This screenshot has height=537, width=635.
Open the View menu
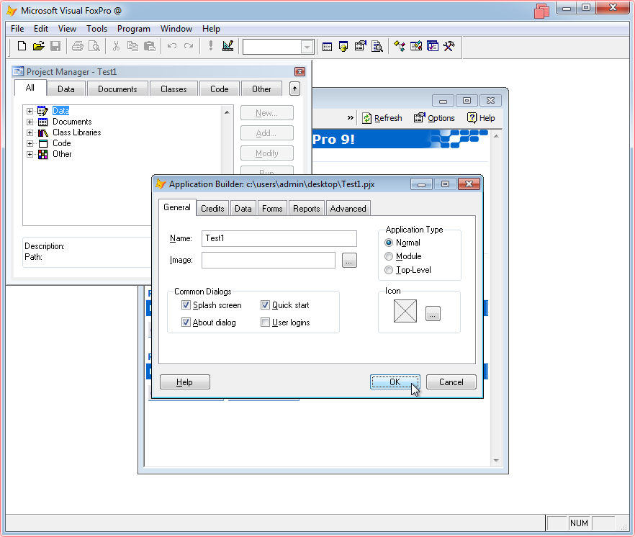point(67,29)
